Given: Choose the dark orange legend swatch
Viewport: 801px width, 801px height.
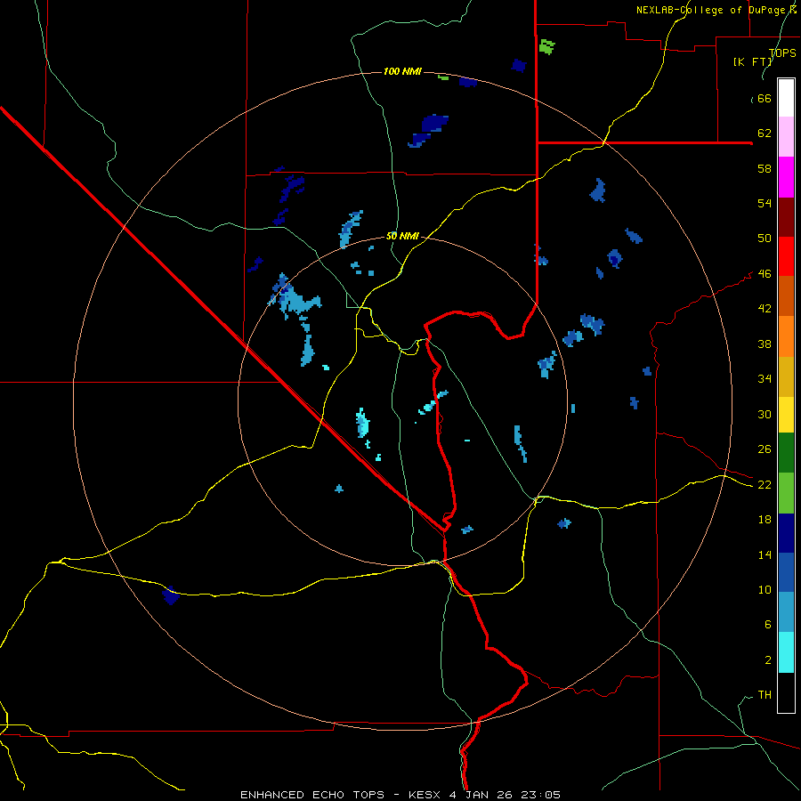Looking at the screenshot, I should [786, 296].
